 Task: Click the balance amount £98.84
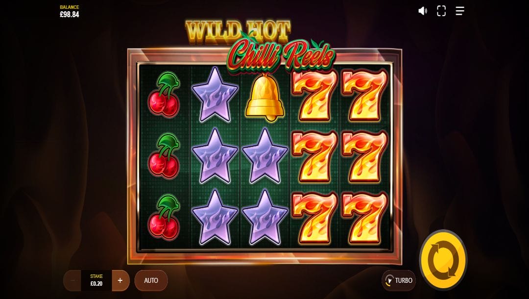pyautogui.click(x=70, y=15)
